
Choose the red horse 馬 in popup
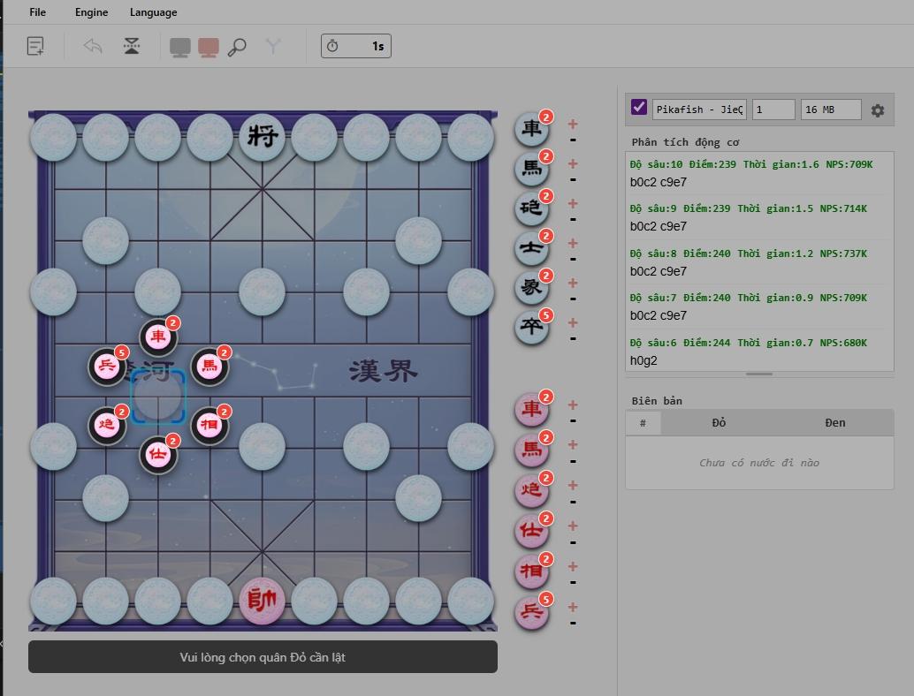209,367
